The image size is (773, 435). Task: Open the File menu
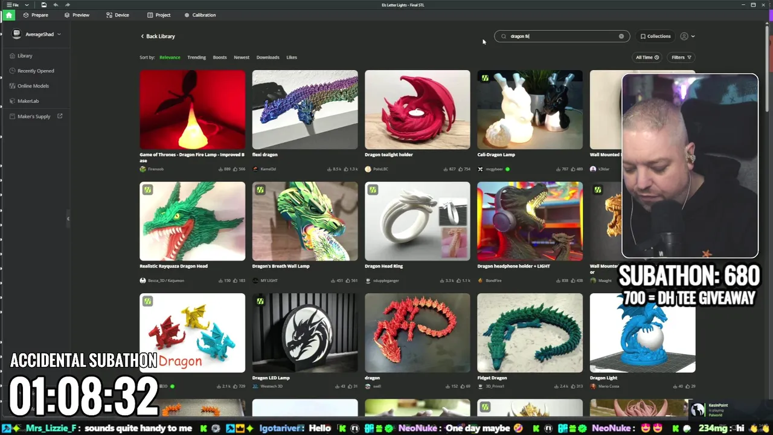12,5
